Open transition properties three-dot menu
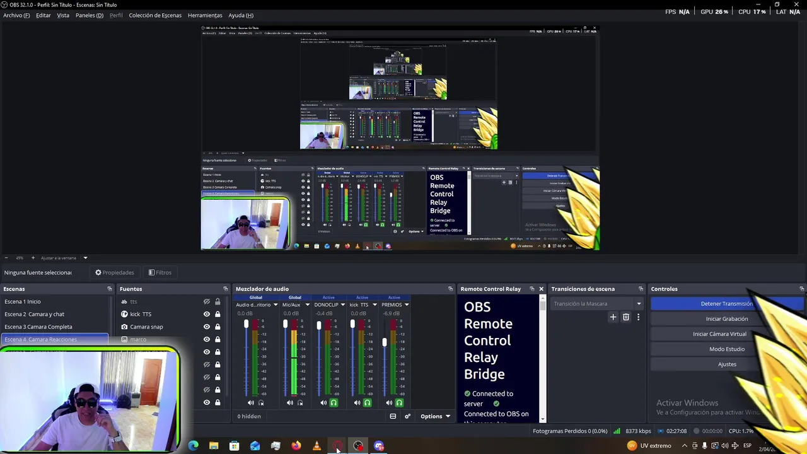Viewport: 807px width, 454px height. coord(638,317)
